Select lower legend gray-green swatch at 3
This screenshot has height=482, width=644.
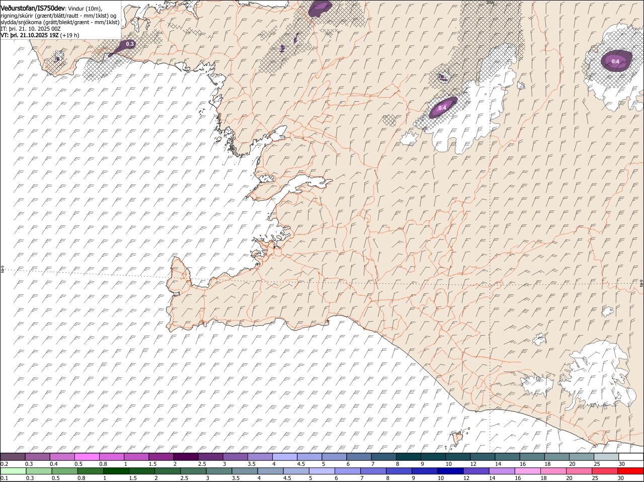[x=219, y=471]
